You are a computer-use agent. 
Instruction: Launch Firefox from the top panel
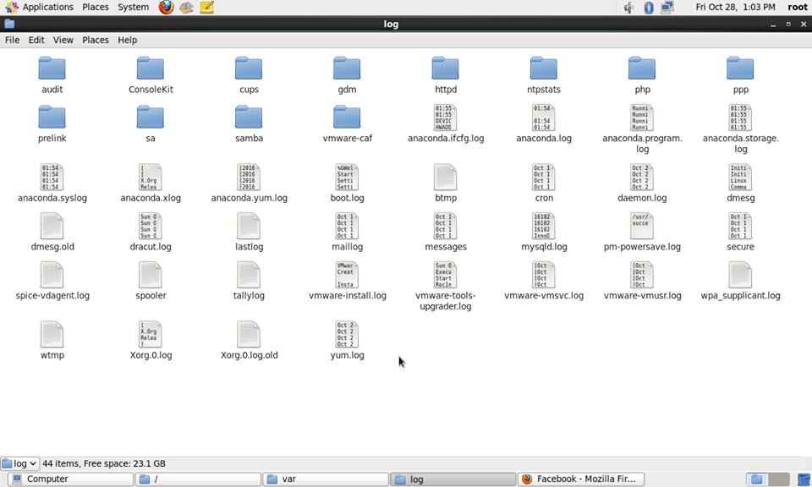(x=167, y=8)
